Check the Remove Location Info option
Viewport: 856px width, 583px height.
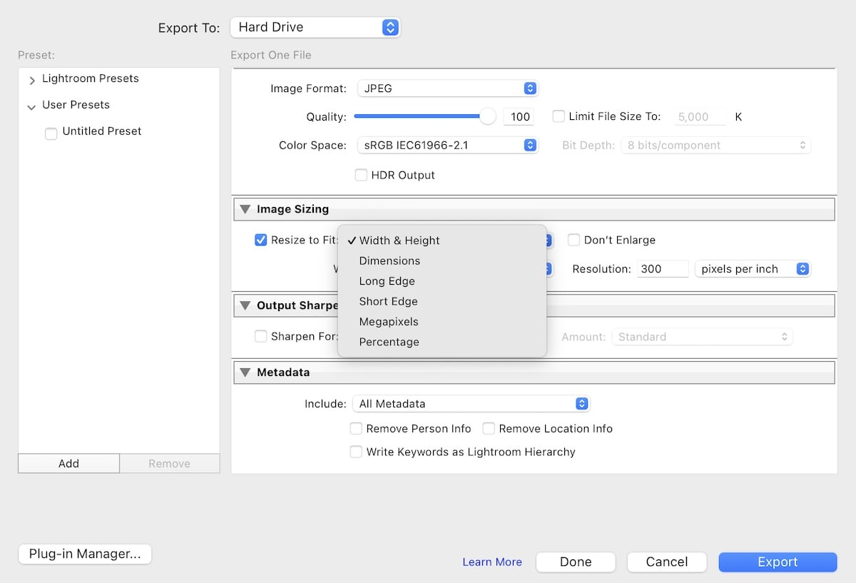tap(489, 428)
